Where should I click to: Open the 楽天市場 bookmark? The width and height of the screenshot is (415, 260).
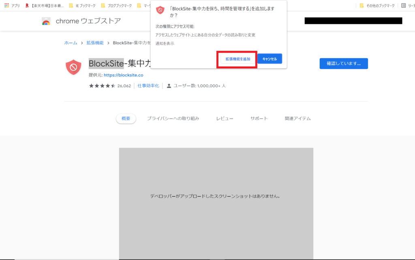[45, 6]
